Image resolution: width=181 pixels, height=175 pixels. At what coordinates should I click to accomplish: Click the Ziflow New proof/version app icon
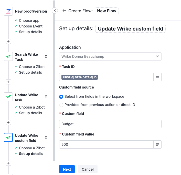point(8,11)
